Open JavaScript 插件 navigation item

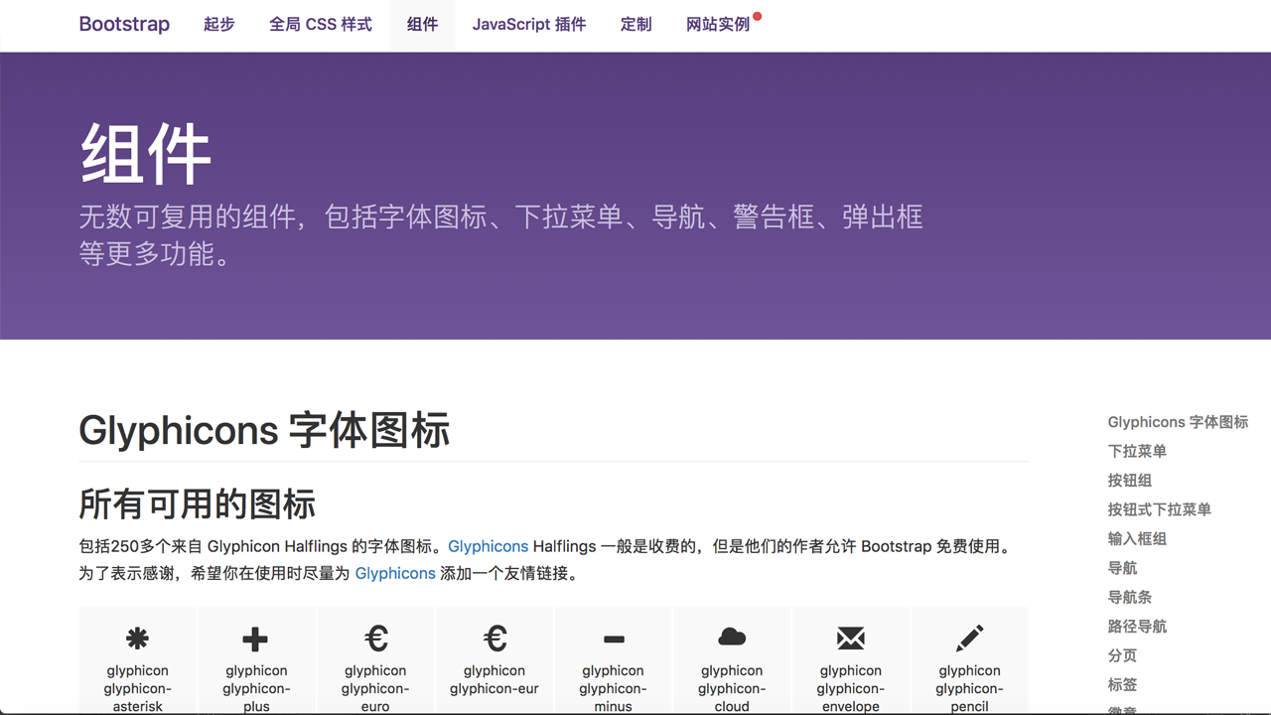click(529, 24)
